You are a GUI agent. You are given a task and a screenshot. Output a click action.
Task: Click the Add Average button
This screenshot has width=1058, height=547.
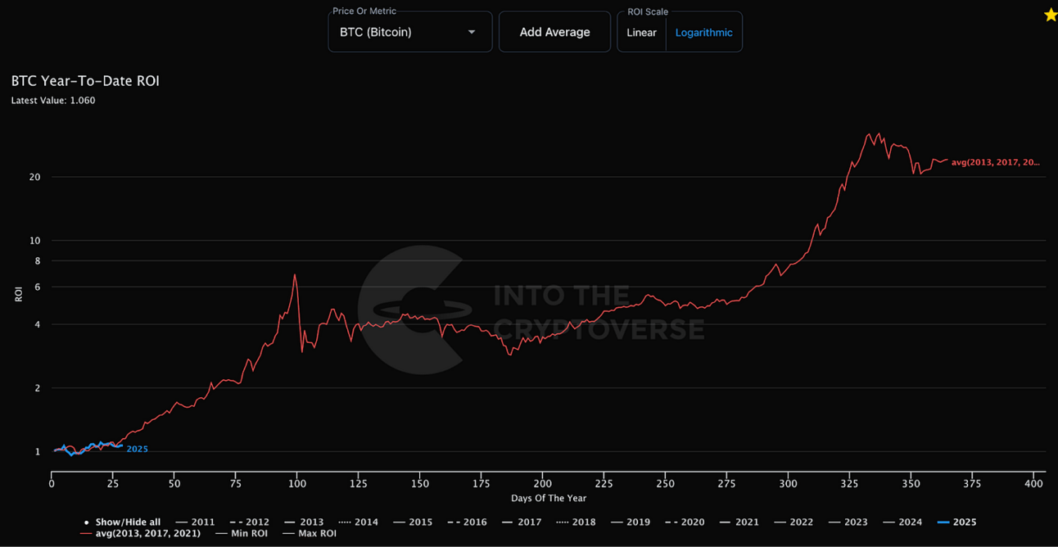(x=554, y=32)
